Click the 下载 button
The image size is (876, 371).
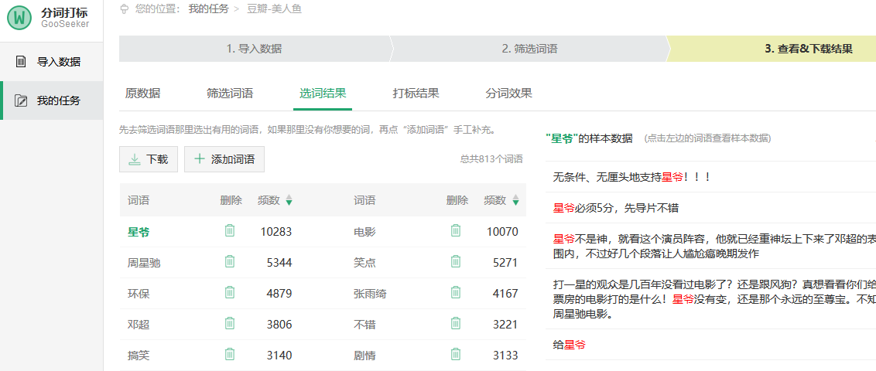pyautogui.click(x=149, y=159)
